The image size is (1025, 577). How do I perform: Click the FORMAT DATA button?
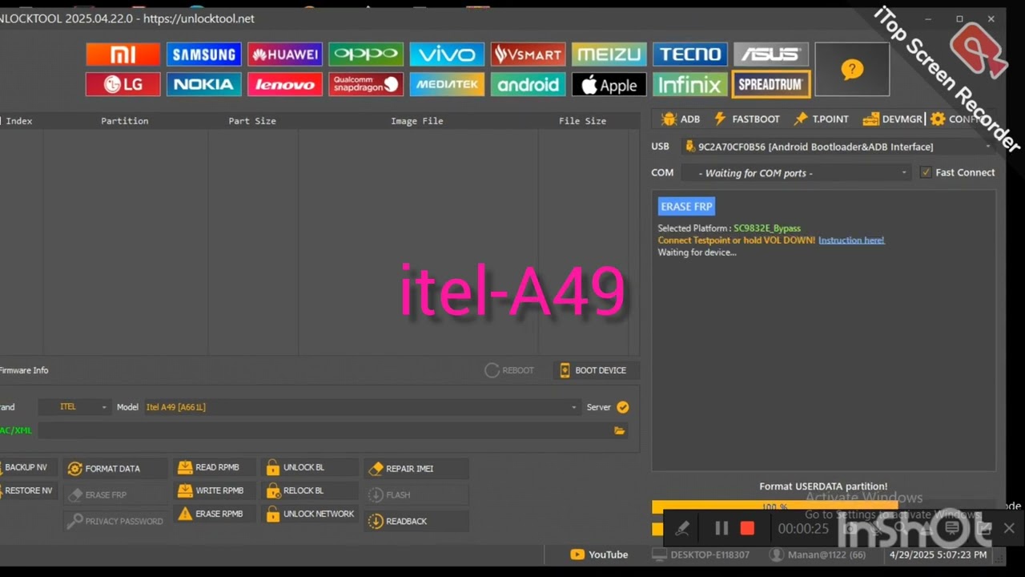tap(115, 469)
